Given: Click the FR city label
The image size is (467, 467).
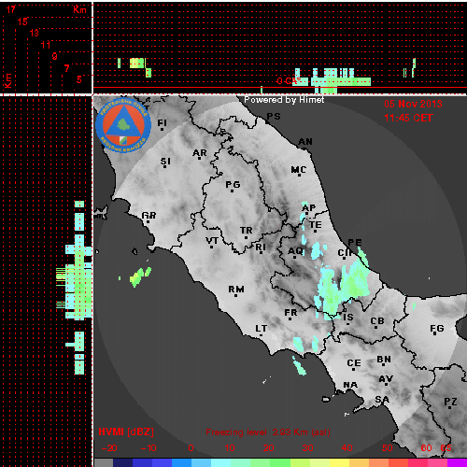Looking at the screenshot, I should [x=290, y=313].
